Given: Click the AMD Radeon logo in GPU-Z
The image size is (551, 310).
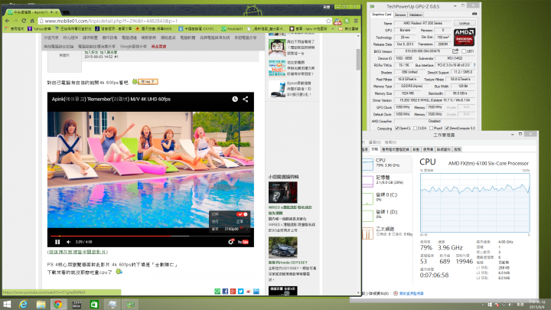Looking at the screenshot, I should 465,38.
